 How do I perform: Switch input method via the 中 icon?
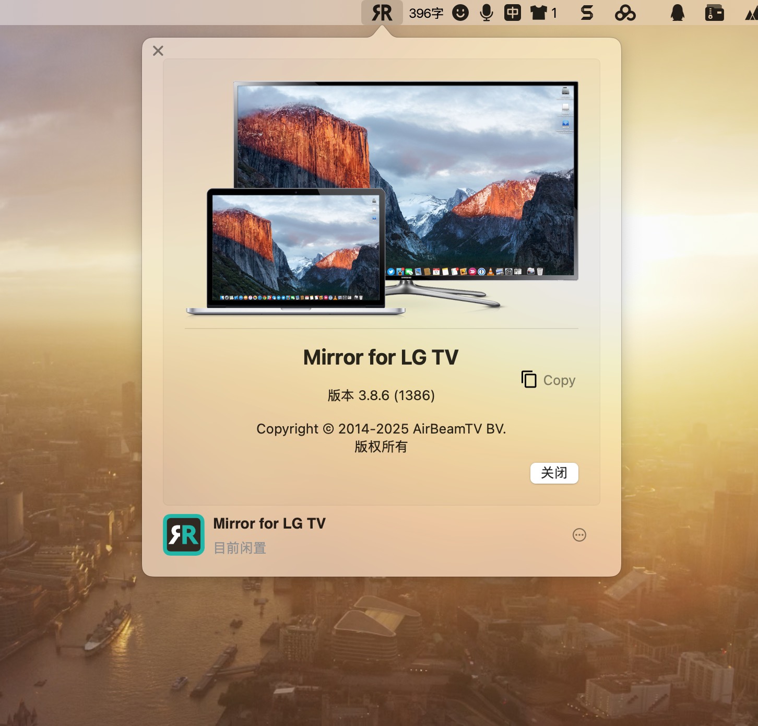coord(513,13)
